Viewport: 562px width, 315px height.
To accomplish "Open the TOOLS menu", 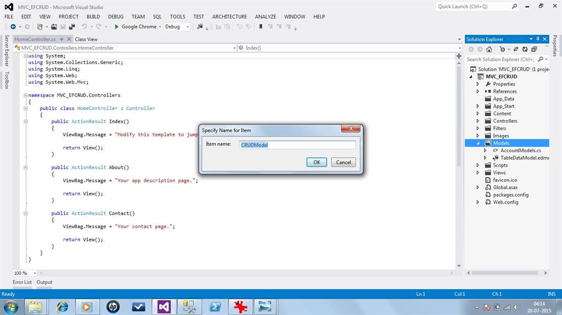I will click(x=177, y=16).
